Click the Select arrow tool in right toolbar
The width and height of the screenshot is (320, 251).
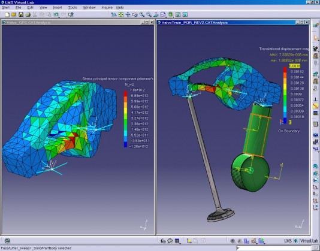[x=316, y=38]
